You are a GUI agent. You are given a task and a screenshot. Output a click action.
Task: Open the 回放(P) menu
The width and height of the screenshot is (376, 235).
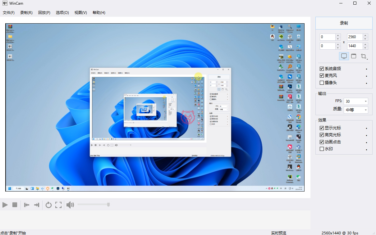tap(44, 13)
